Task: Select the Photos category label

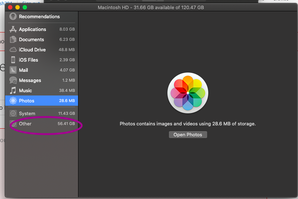Action: 27,101
